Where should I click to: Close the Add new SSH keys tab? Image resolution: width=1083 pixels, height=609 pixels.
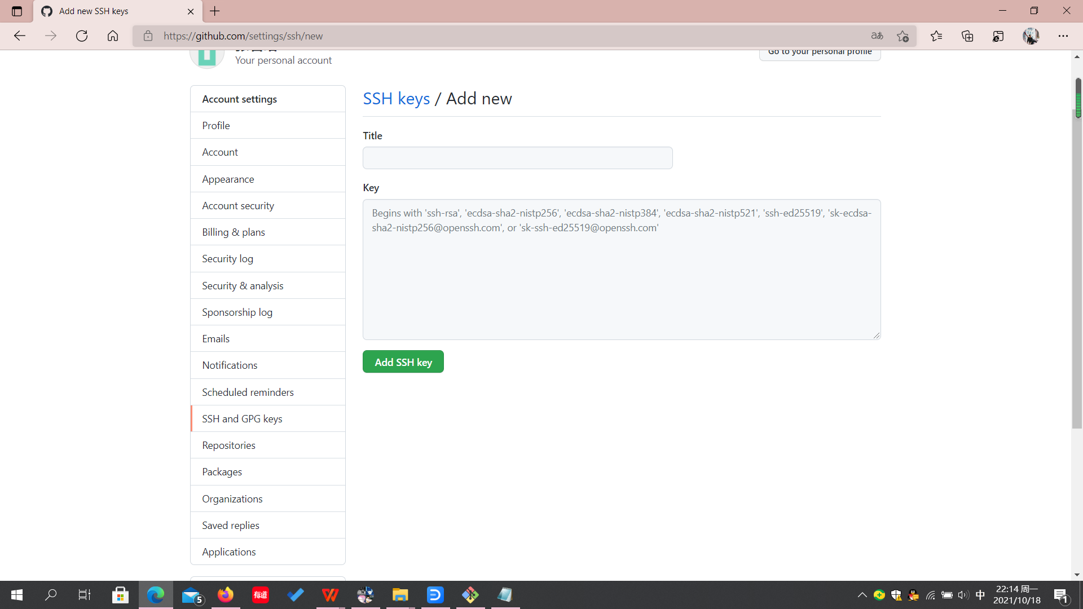191,11
